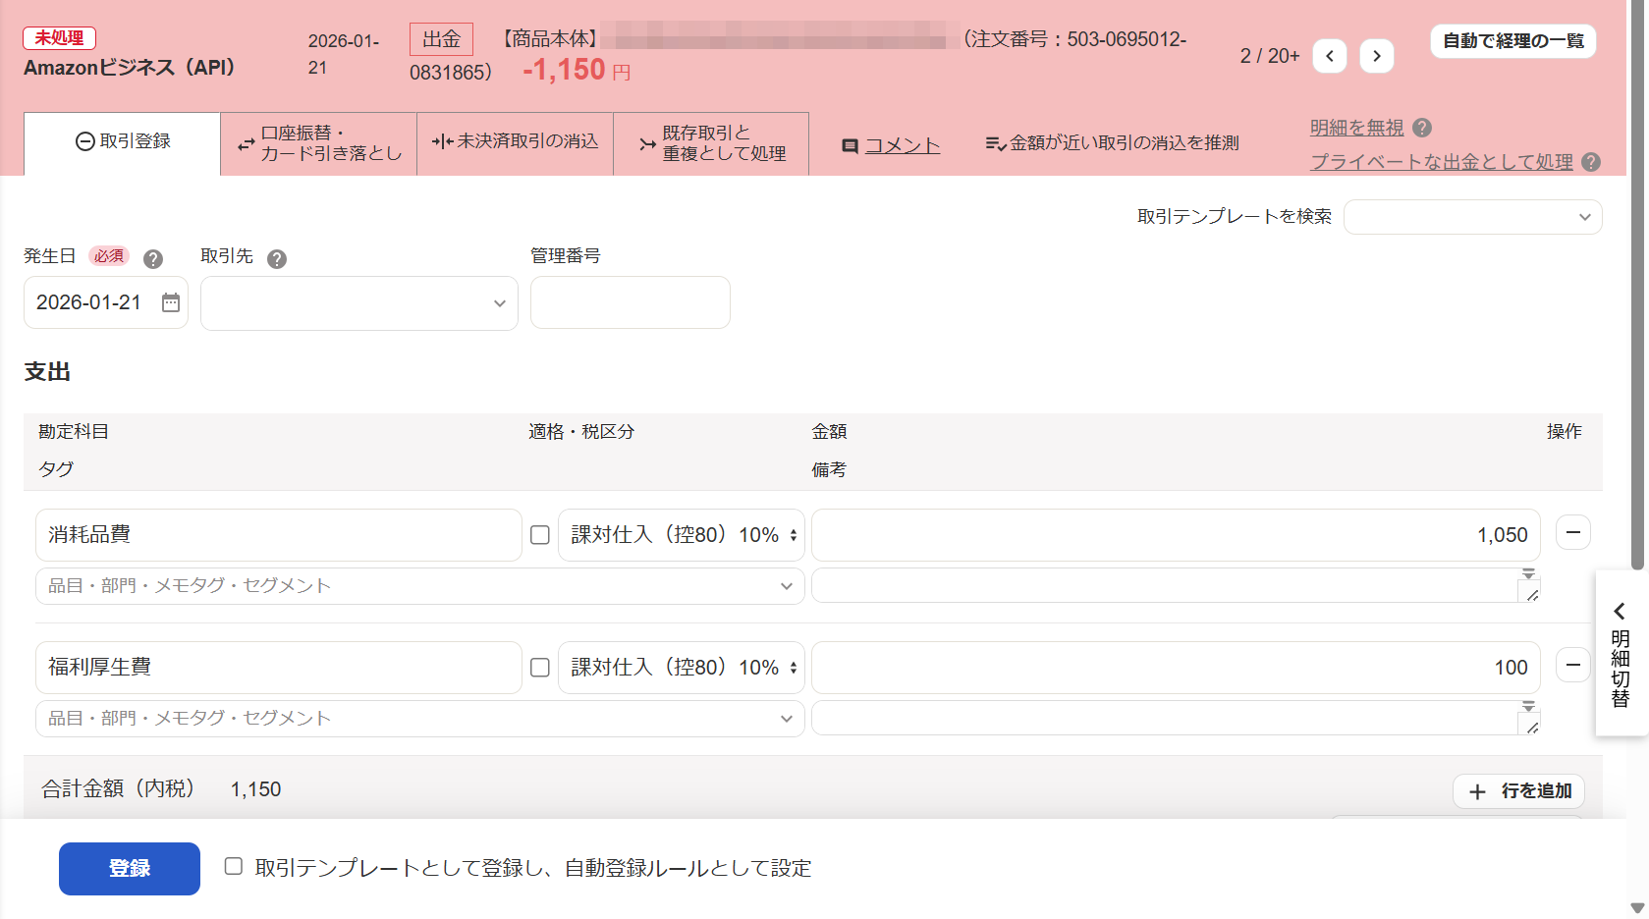Viewport: 1649px width, 919px height.
Task: Switch to 口座振替・カード引き落とし tab
Action: click(319, 143)
